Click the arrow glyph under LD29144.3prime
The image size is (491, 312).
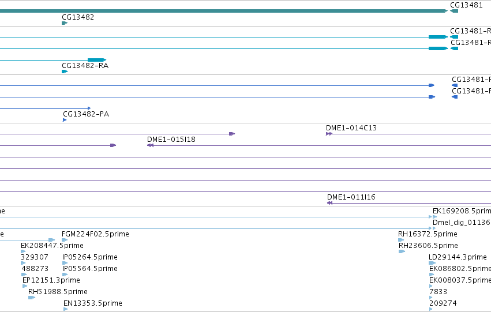click(x=432, y=263)
